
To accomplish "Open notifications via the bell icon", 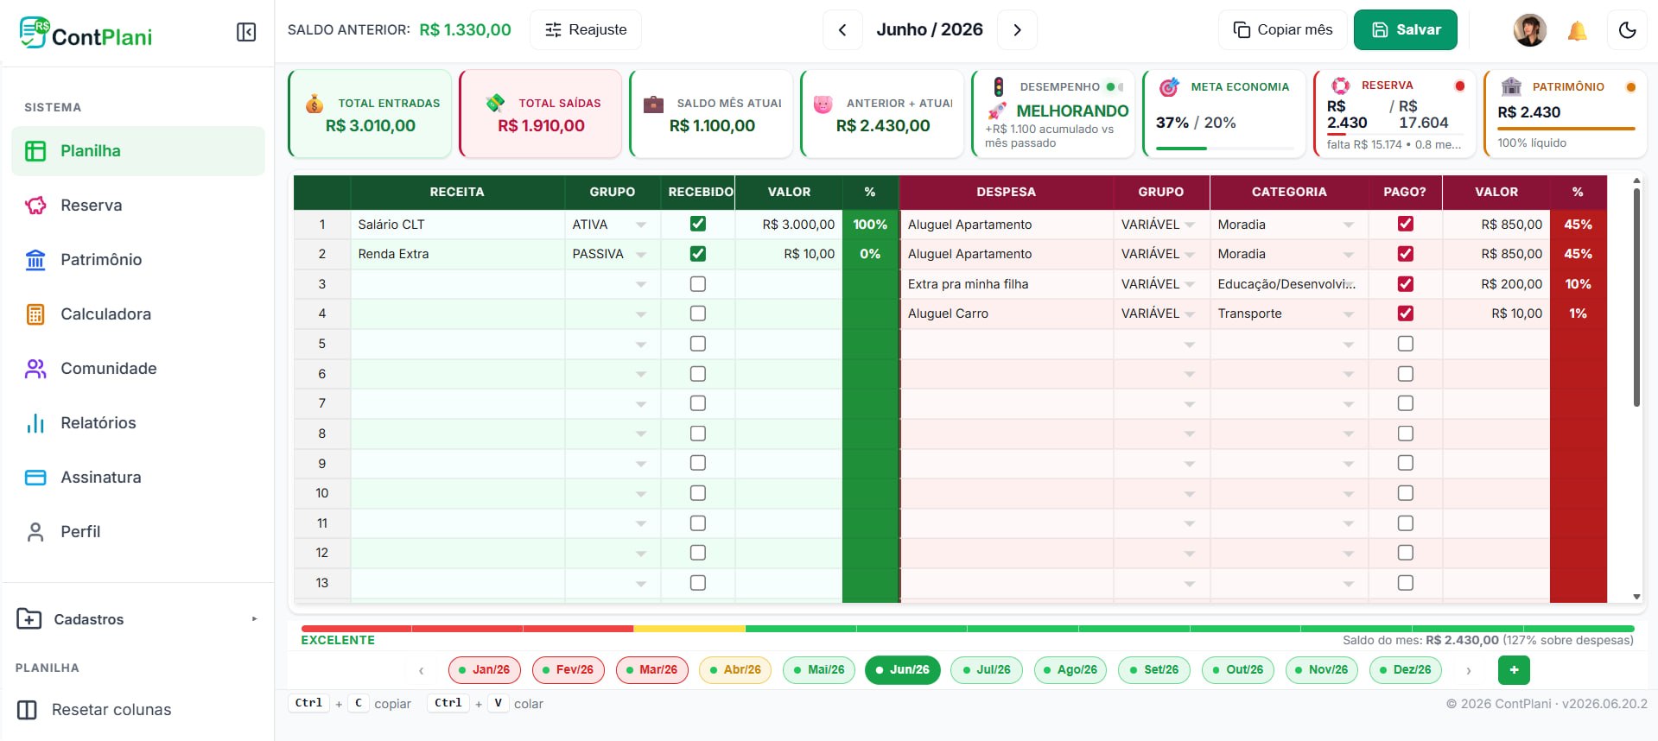I will (x=1577, y=31).
